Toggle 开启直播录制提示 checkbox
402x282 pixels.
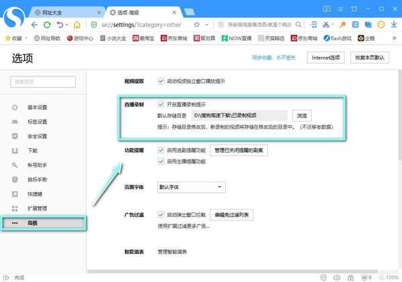pyautogui.click(x=161, y=104)
